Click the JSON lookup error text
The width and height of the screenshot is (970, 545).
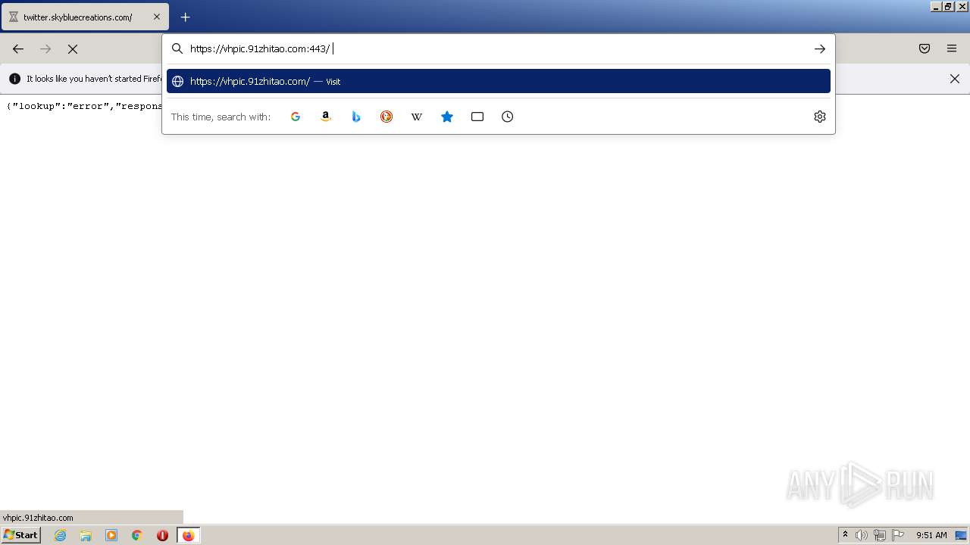click(x=84, y=106)
